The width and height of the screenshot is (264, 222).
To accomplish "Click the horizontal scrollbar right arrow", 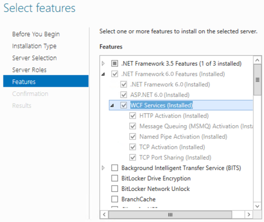I will [249, 214].
